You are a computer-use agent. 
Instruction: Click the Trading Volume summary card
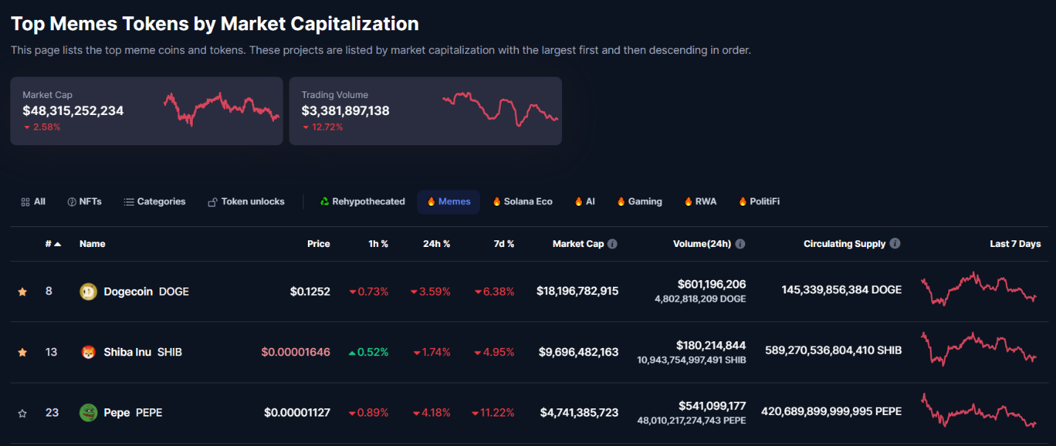pos(425,111)
